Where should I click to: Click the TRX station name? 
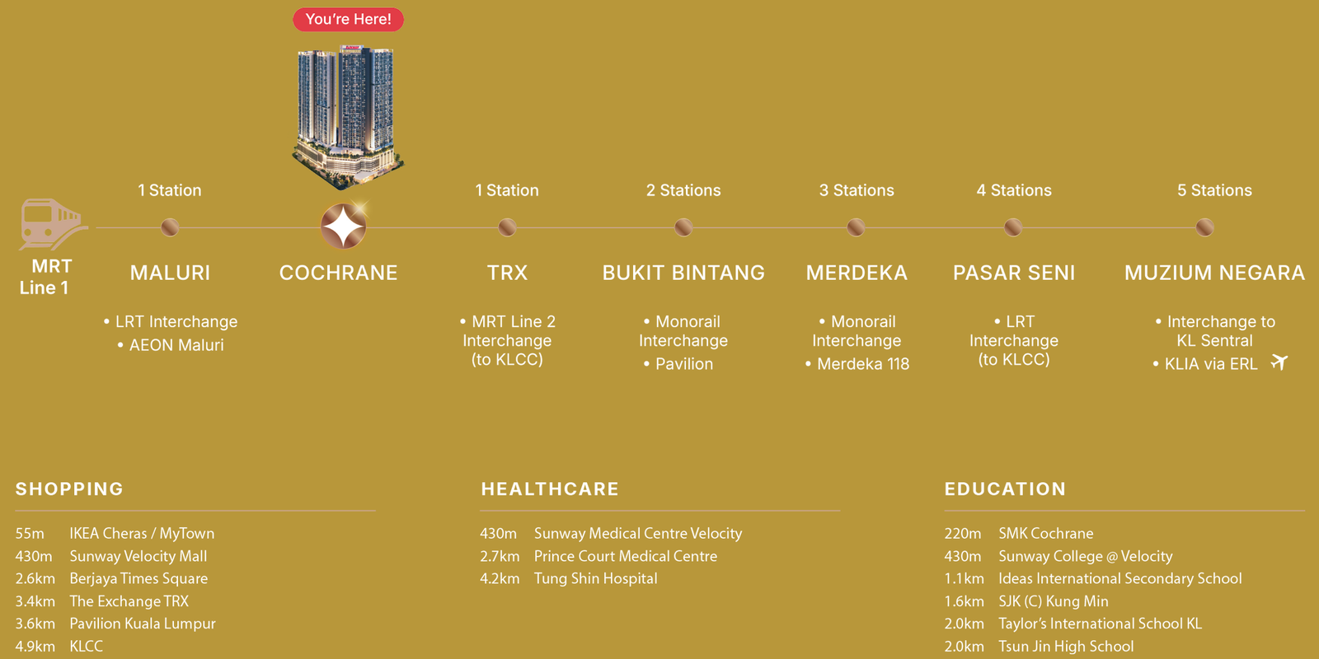[x=507, y=273]
